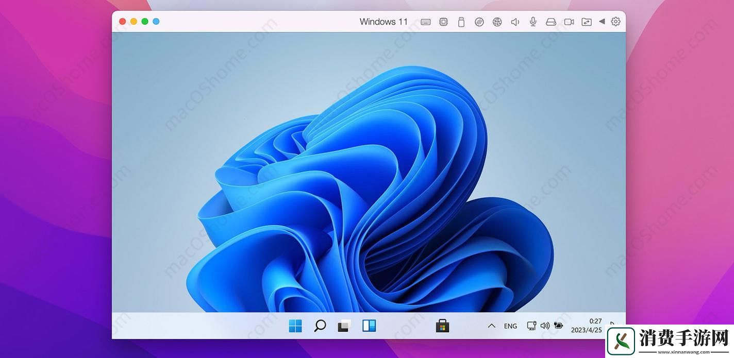The width and height of the screenshot is (734, 358).
Task: Click the USB device icon
Action: pyautogui.click(x=461, y=22)
